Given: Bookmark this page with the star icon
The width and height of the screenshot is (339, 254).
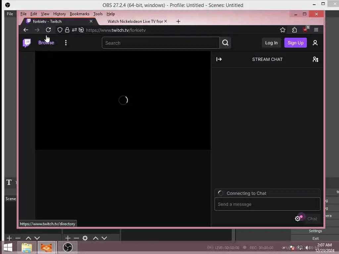Looking at the screenshot, I should pos(283,30).
